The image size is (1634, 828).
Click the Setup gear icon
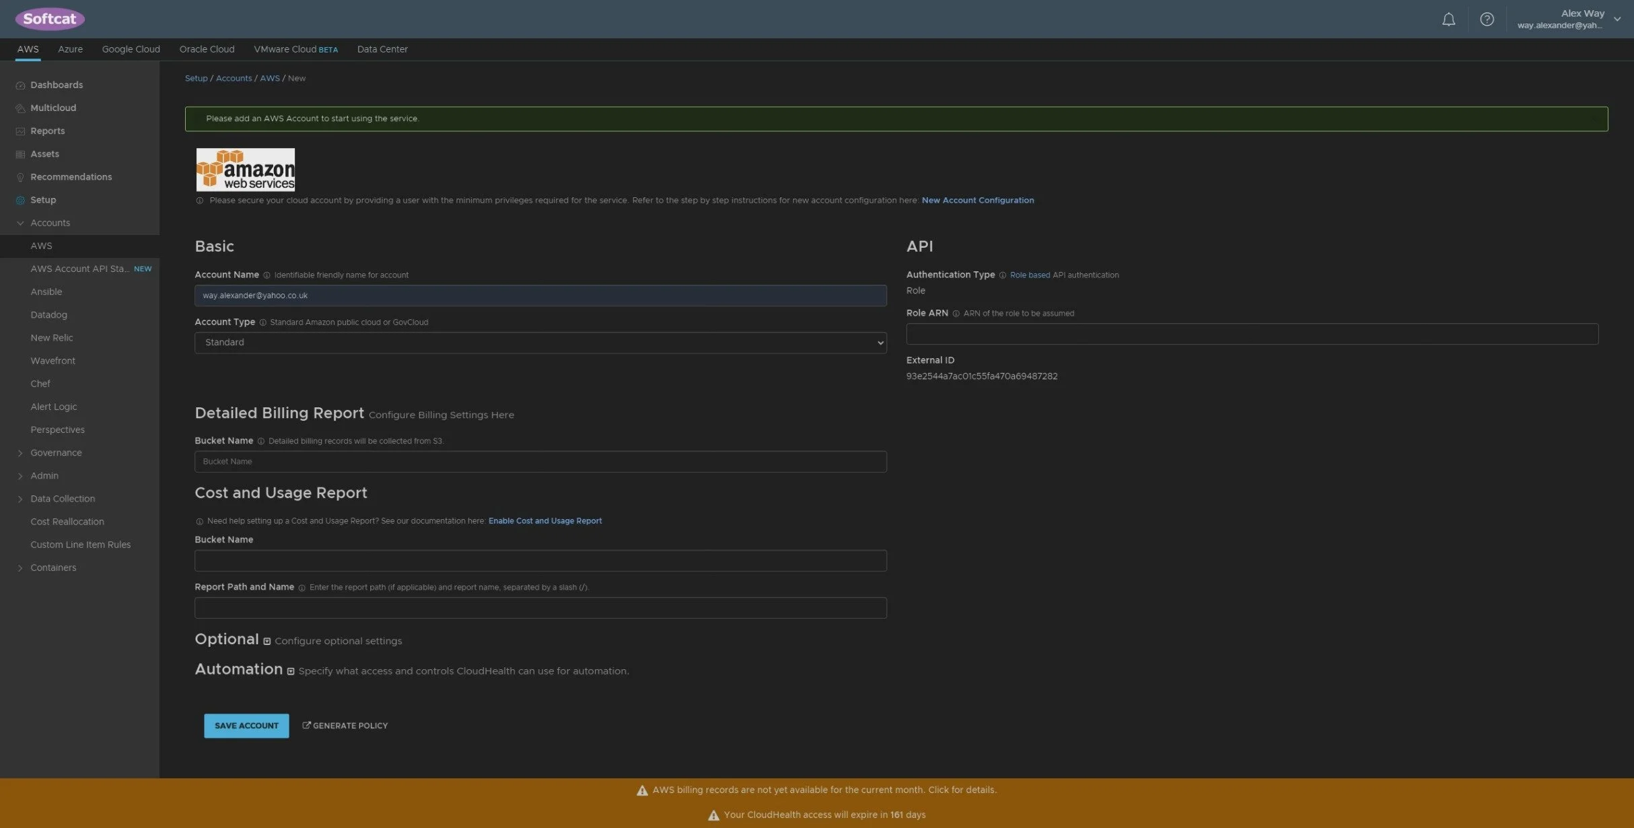click(x=20, y=200)
